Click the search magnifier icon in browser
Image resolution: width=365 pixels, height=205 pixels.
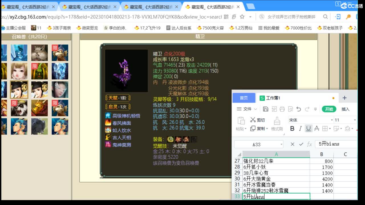(x=325, y=17)
